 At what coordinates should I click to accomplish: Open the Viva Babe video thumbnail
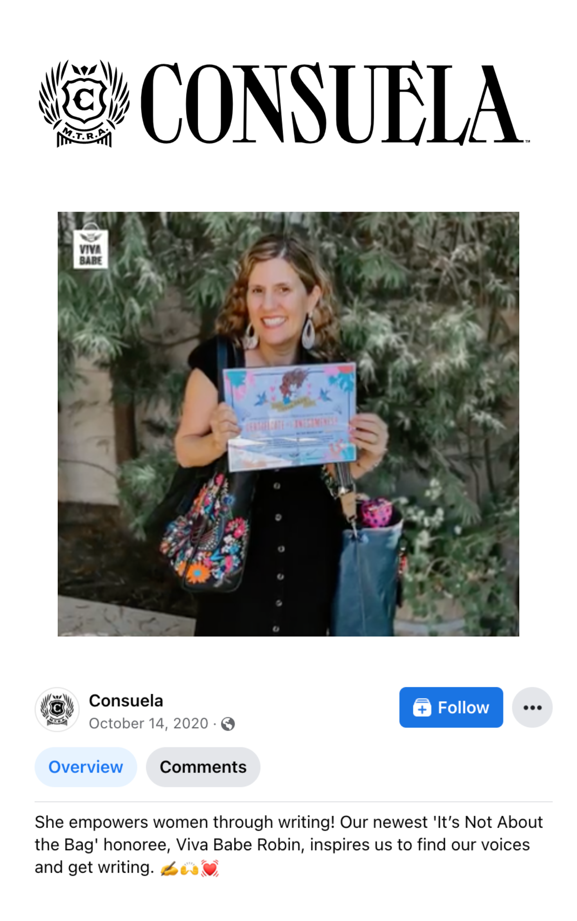[288, 424]
